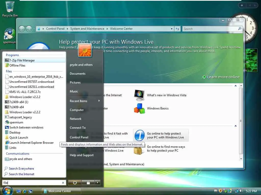Open Unconfirmed 957557.crdownload file
This screenshot has height=195, width=261.
(34, 82)
